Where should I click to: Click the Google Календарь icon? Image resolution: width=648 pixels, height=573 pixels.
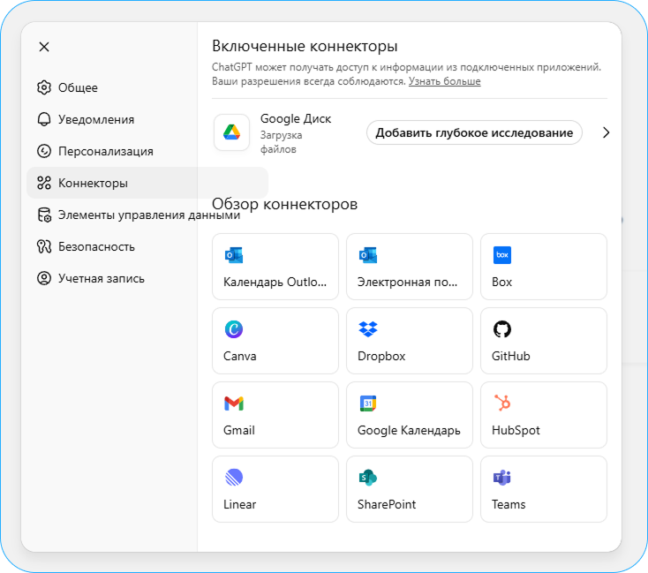click(x=368, y=403)
